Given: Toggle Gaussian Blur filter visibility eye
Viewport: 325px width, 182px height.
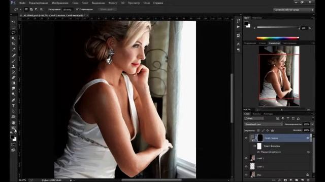Looking at the screenshot, I should (258, 152).
